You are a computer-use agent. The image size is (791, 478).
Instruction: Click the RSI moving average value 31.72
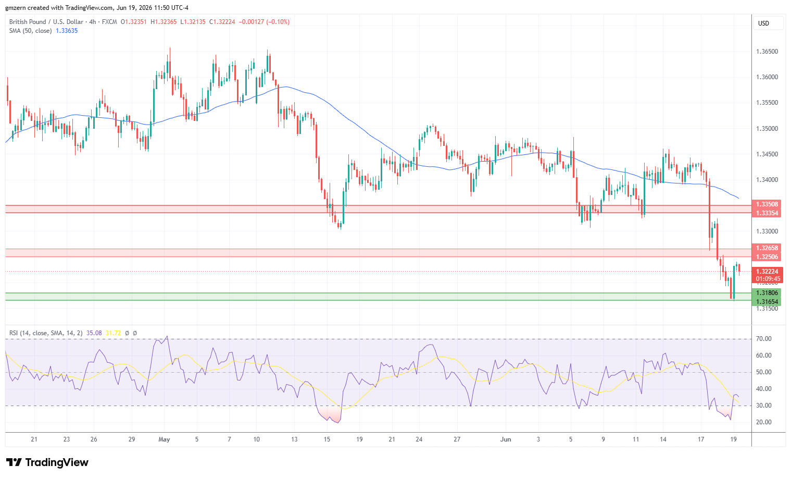tap(113, 333)
